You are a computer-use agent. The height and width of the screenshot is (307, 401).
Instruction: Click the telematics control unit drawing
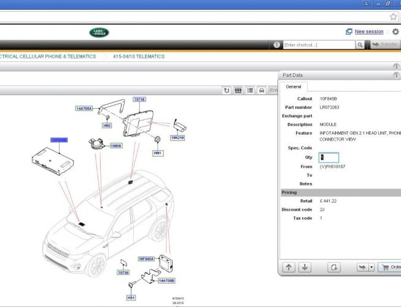138,123
